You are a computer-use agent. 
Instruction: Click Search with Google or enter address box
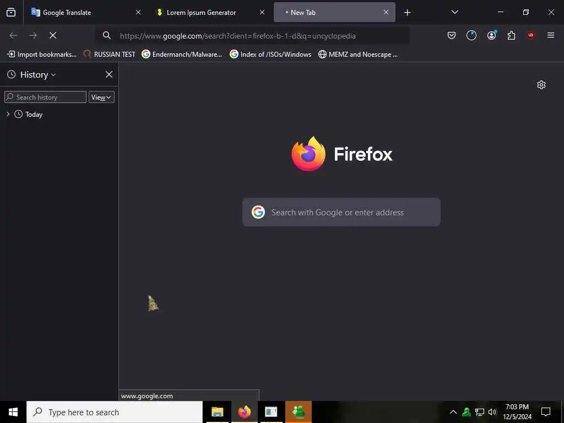tap(341, 212)
